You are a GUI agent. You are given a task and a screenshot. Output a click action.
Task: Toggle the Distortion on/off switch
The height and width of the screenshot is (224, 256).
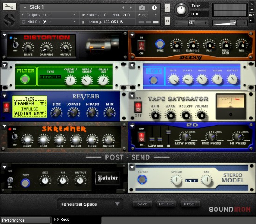click(x=15, y=44)
